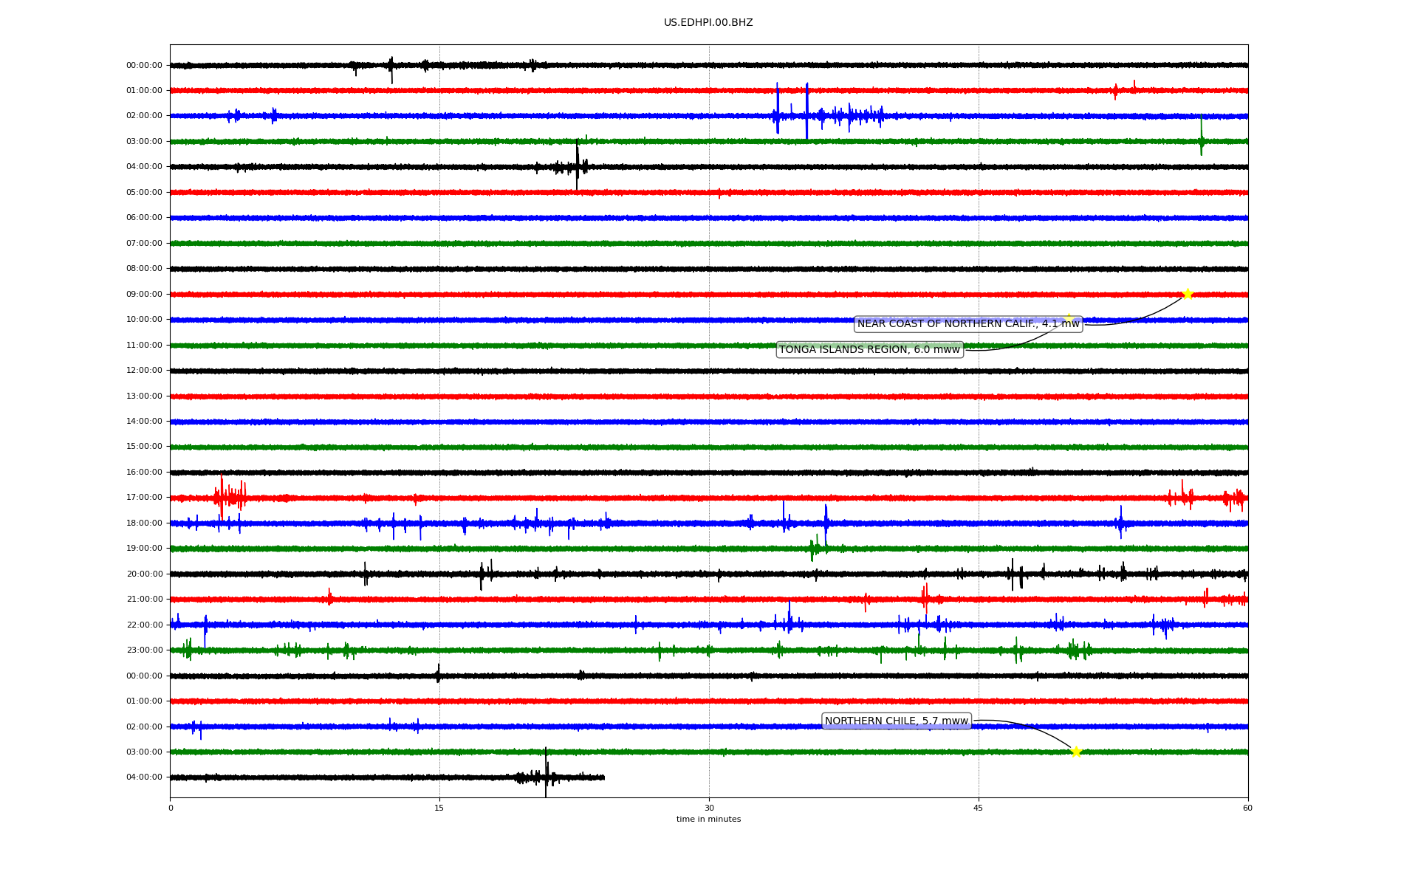Click the x-axis tick label 30
This screenshot has height=886, width=1418.
709,808
